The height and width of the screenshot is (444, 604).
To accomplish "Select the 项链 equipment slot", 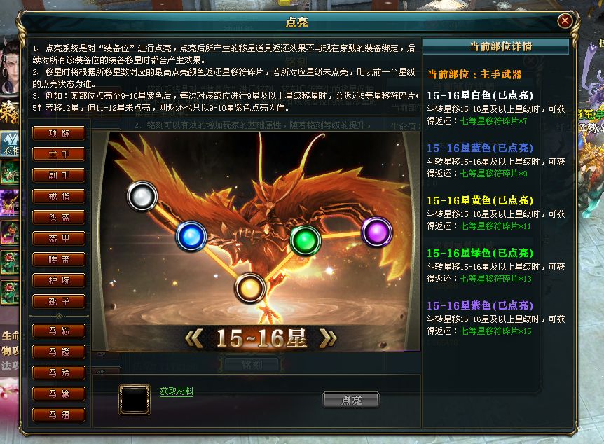I will (x=59, y=133).
